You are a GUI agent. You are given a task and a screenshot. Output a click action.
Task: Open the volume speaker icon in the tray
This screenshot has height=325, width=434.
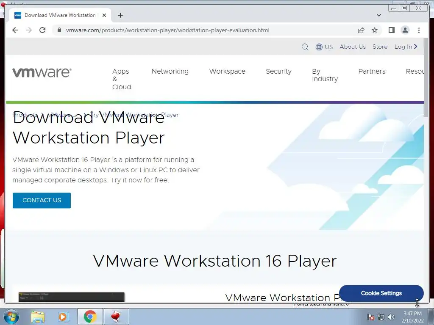(391, 317)
